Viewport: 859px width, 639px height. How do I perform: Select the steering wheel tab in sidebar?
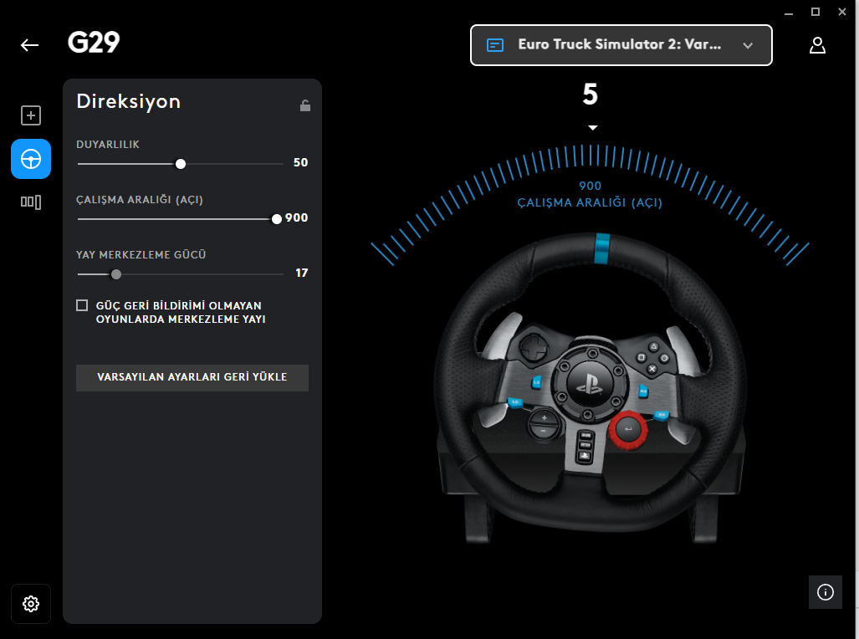[x=31, y=159]
